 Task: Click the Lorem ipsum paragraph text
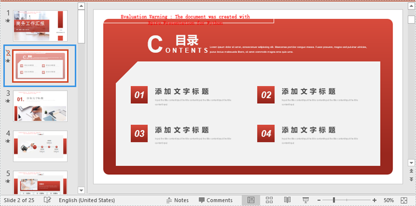coord(288,49)
